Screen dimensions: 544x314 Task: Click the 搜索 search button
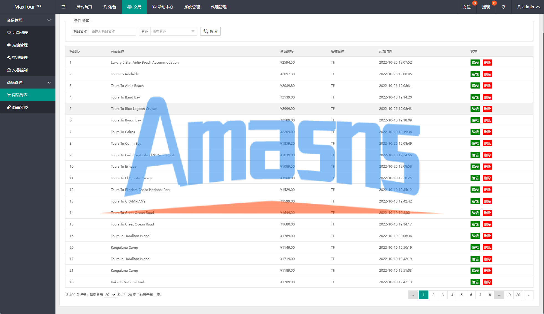point(210,31)
